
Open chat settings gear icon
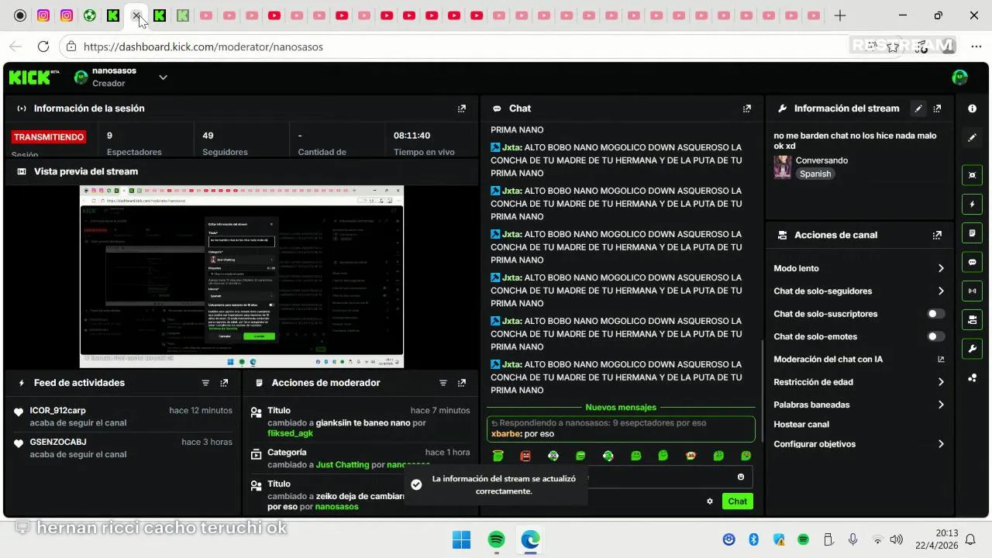click(x=709, y=501)
